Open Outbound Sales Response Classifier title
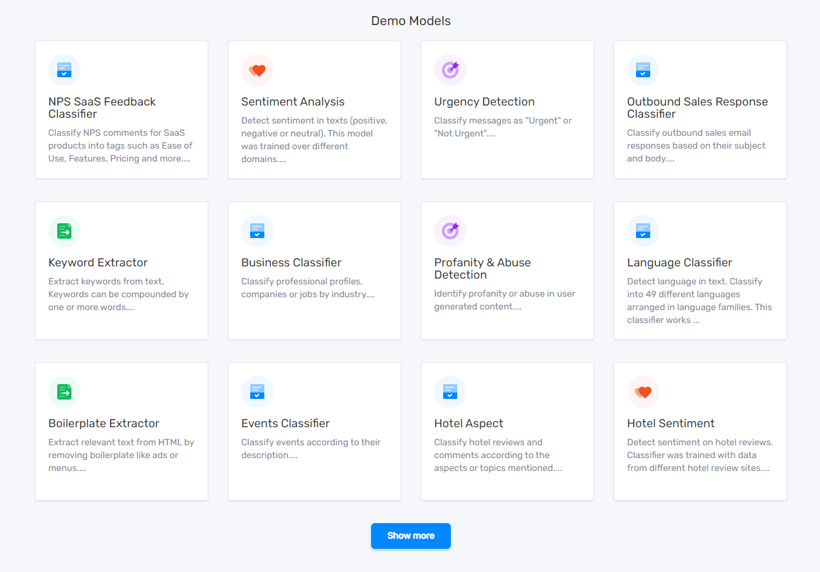Viewport: 820px width, 572px height. coord(697,107)
